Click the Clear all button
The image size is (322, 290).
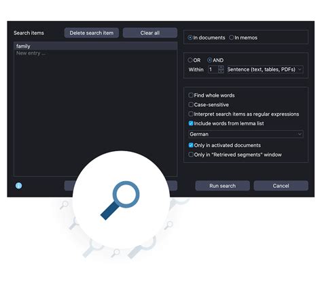[150, 33]
